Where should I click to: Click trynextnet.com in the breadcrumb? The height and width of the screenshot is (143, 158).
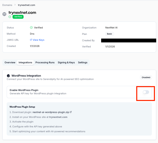(26, 5)
